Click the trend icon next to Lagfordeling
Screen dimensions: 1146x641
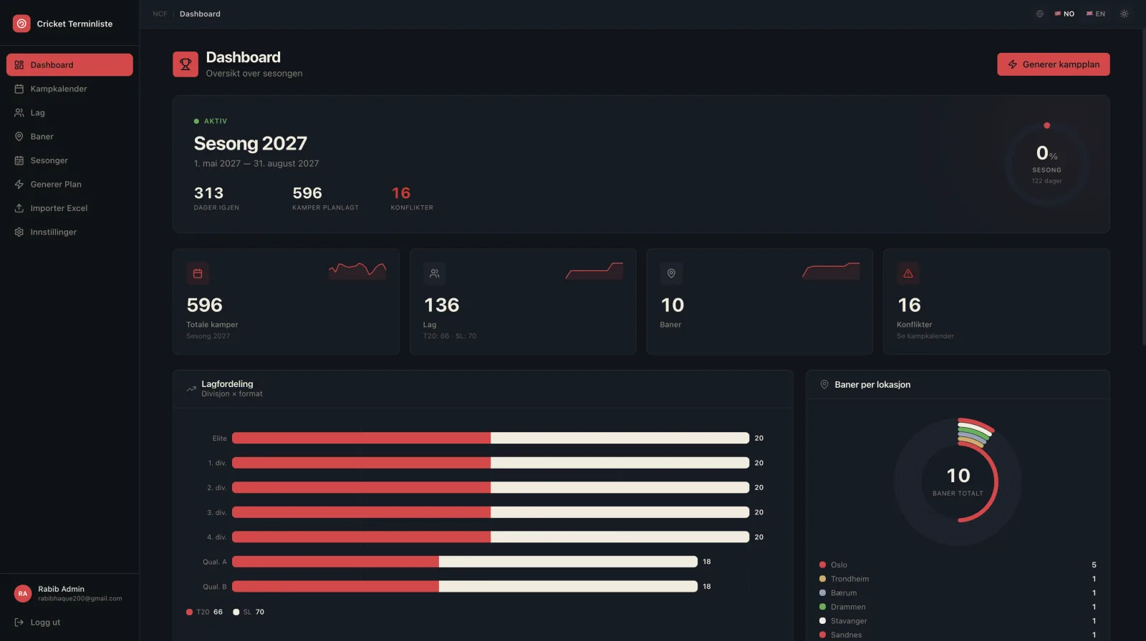191,389
